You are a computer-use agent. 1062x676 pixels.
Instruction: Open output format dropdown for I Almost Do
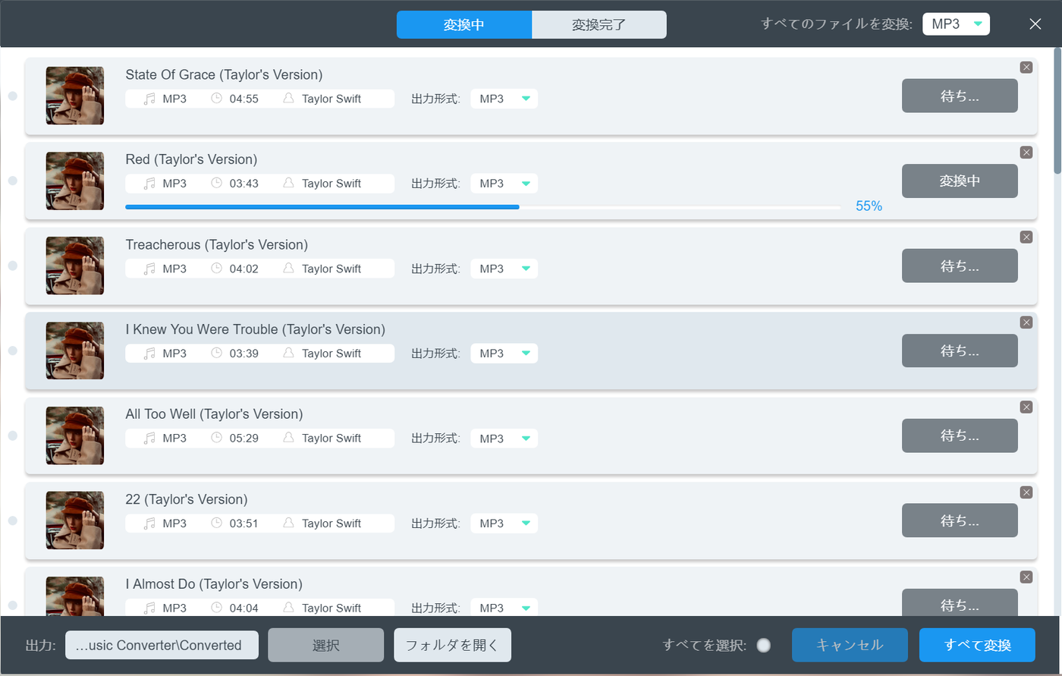pos(504,608)
